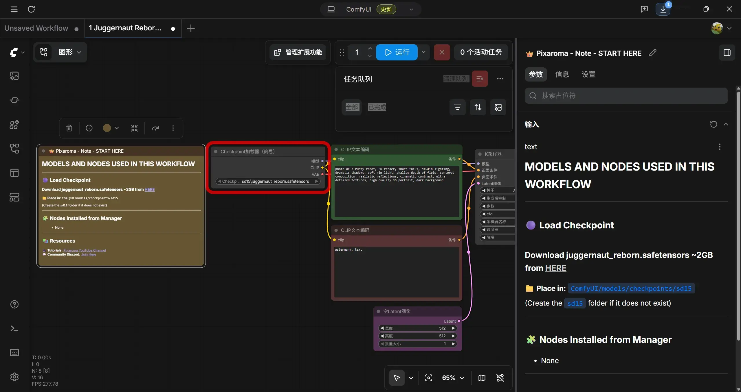Open the downloads icon with badge
741x392 pixels.
pyautogui.click(x=663, y=9)
